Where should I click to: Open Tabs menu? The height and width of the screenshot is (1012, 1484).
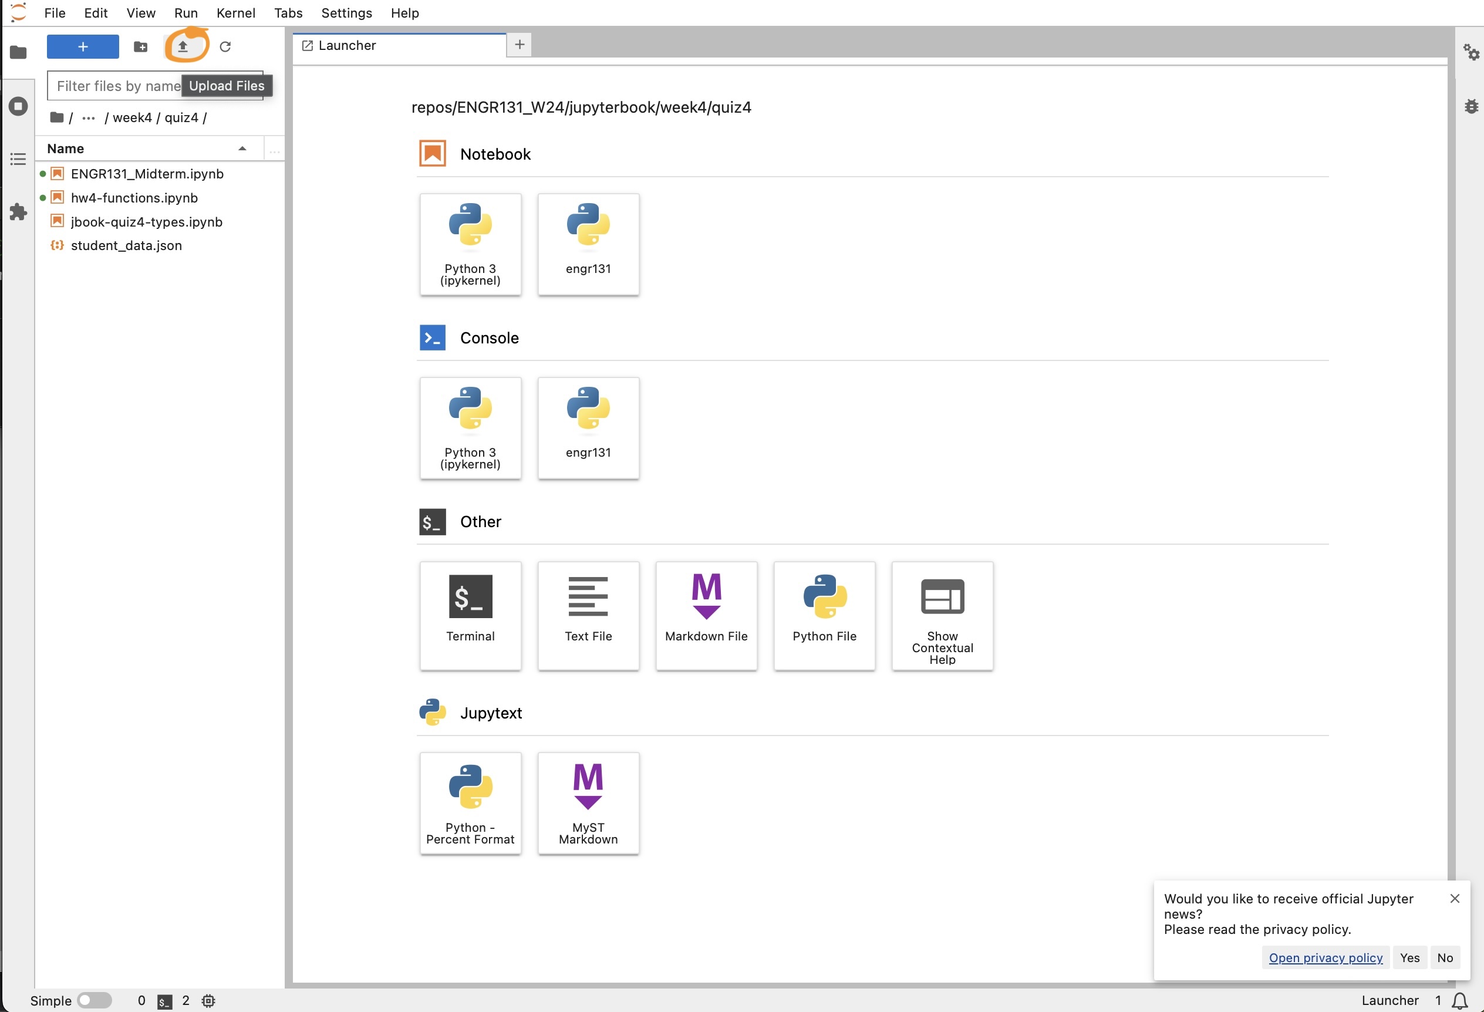[x=289, y=13]
